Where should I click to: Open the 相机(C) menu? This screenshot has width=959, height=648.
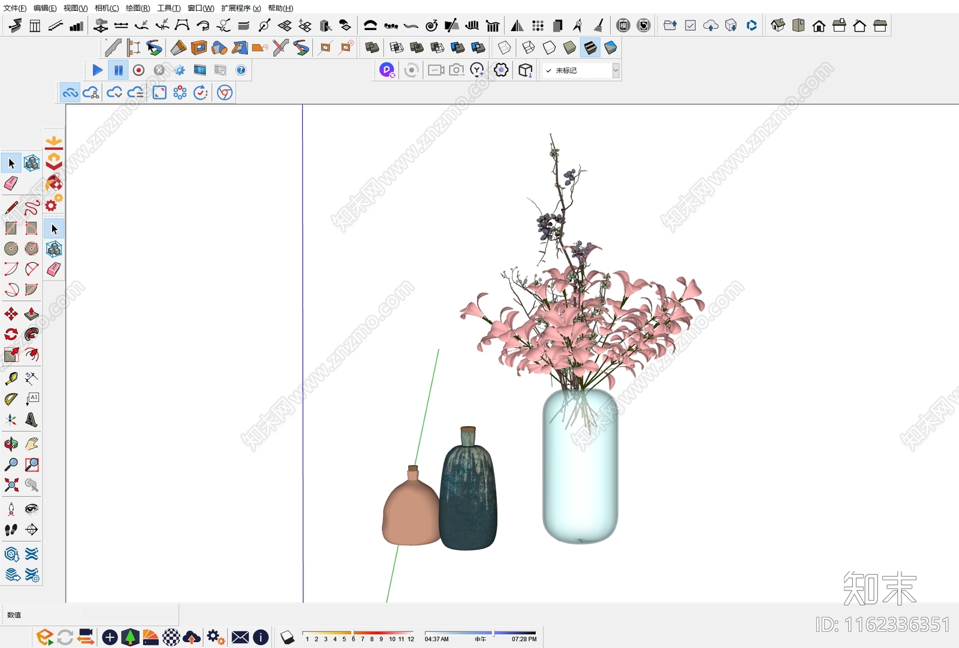pos(107,8)
